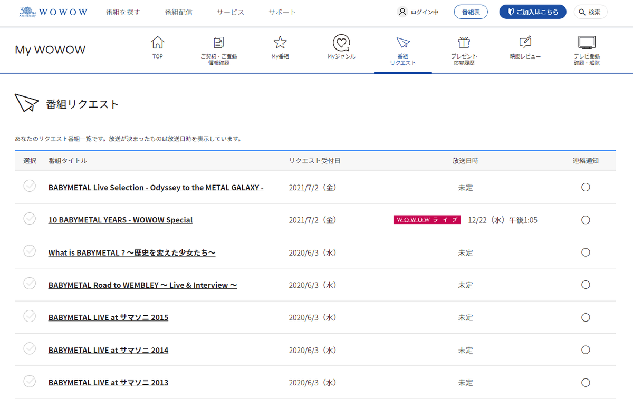Image resolution: width=633 pixels, height=408 pixels.
Task: Click the 連絡通知 column header
Action: pyautogui.click(x=586, y=161)
